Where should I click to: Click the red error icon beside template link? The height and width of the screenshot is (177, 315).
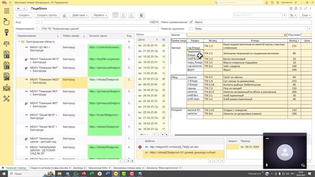[x=140, y=147]
